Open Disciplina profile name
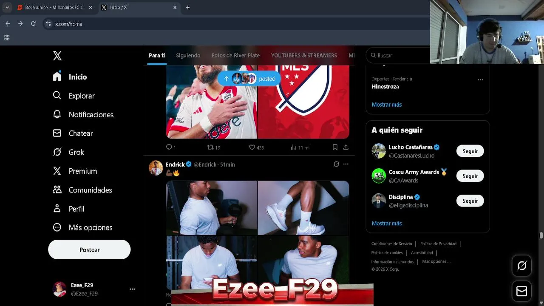 (x=401, y=197)
